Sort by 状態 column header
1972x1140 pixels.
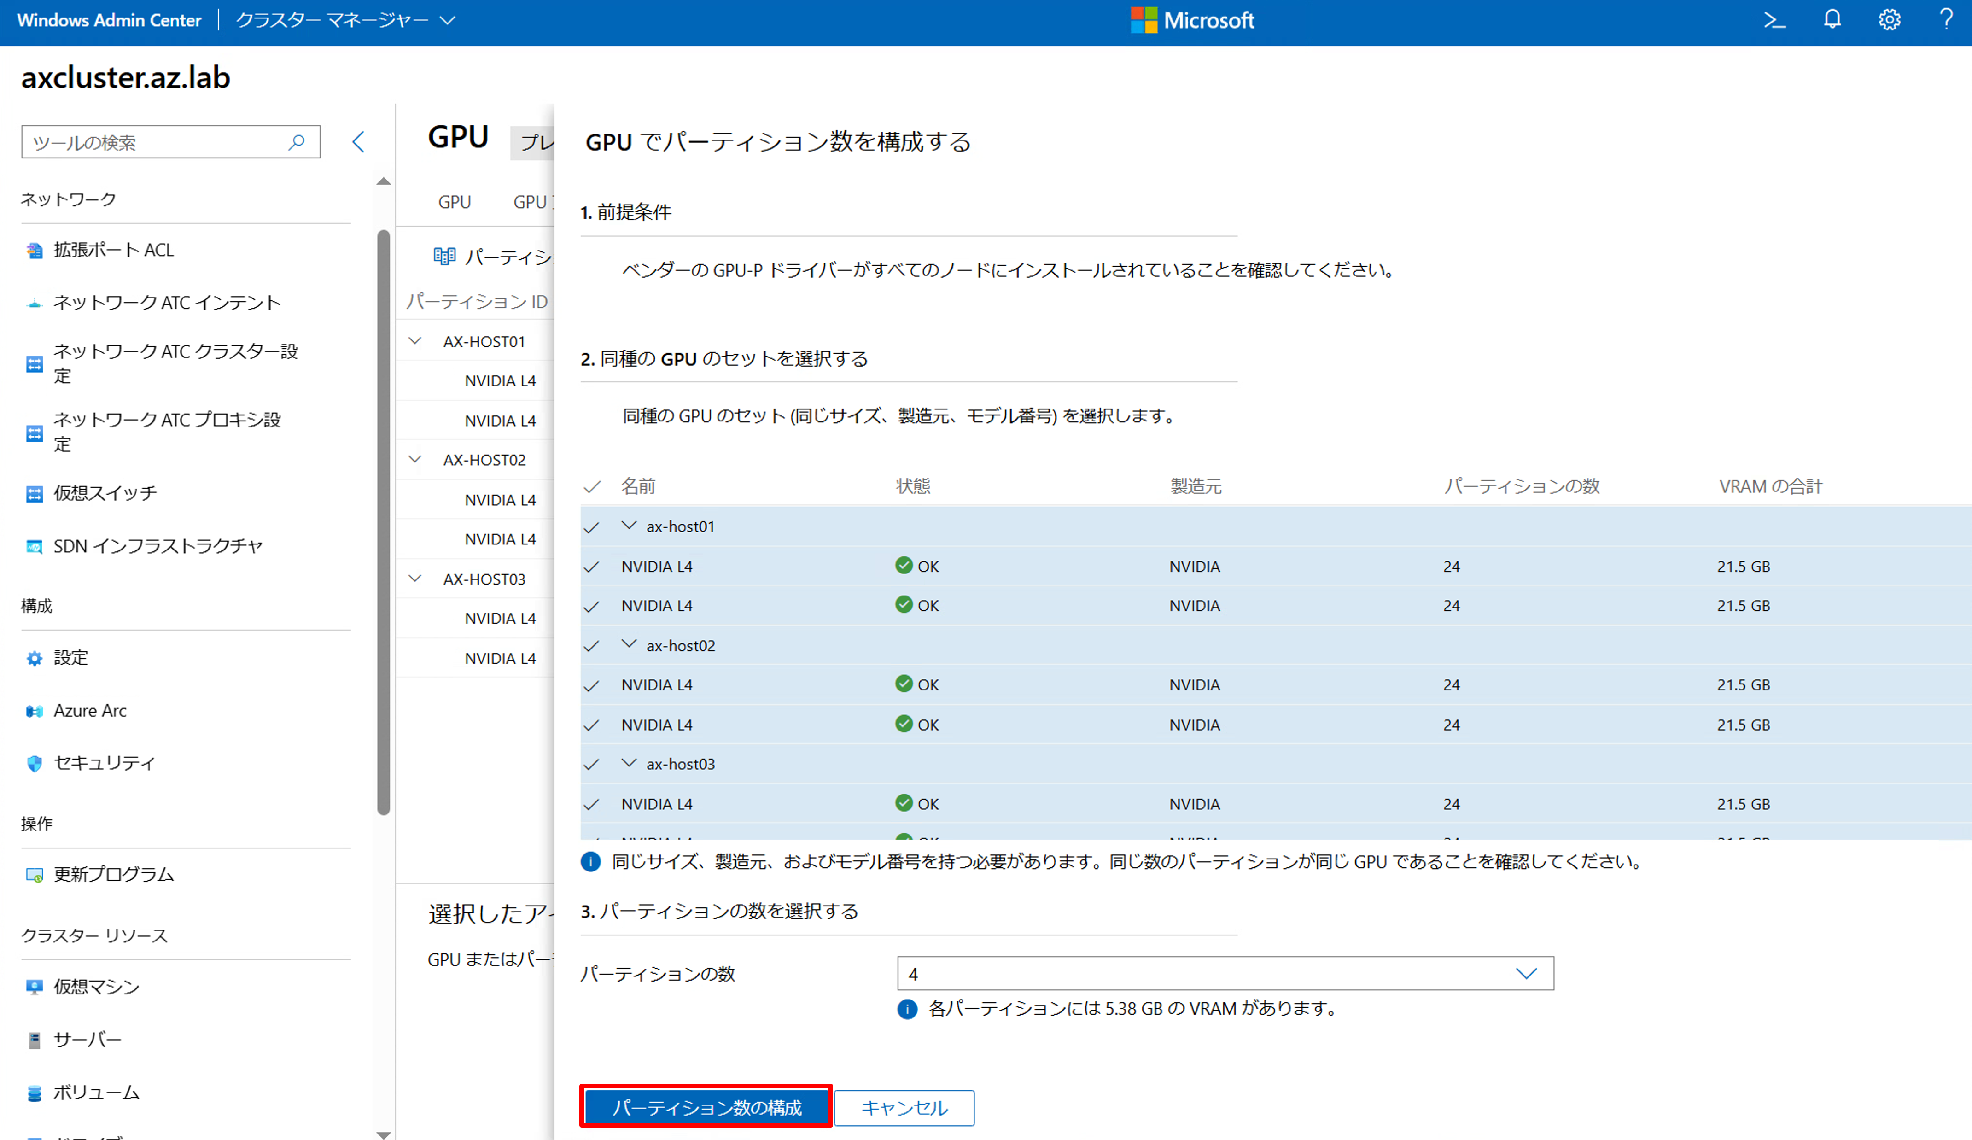pos(913,487)
